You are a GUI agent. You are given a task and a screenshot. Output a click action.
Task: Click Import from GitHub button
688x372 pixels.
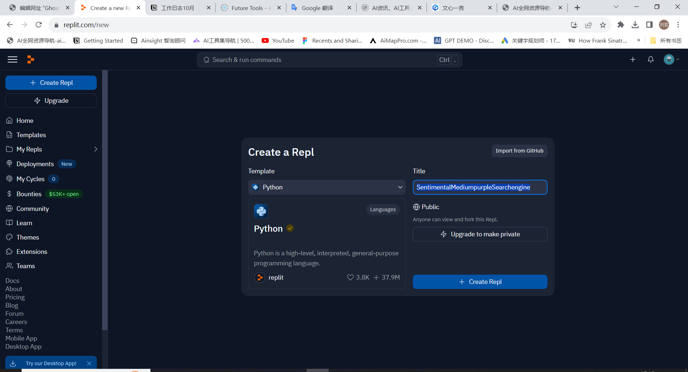coord(519,151)
